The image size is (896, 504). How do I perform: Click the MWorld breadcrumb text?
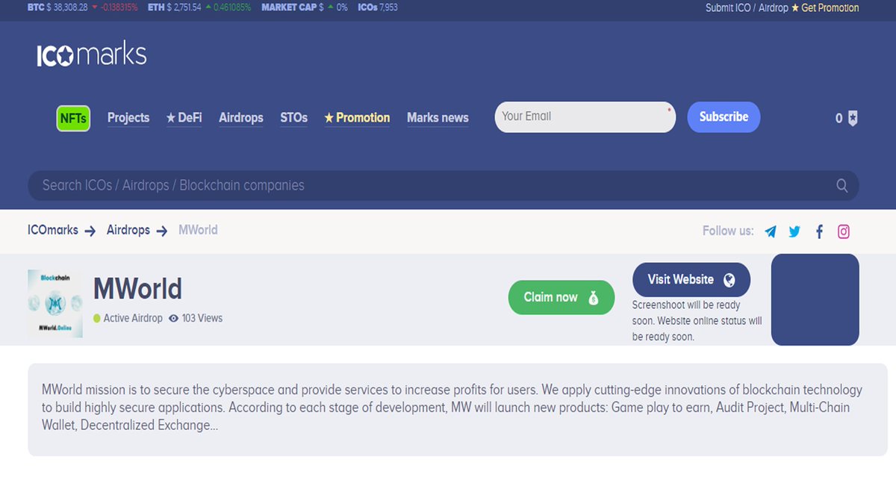click(x=198, y=230)
